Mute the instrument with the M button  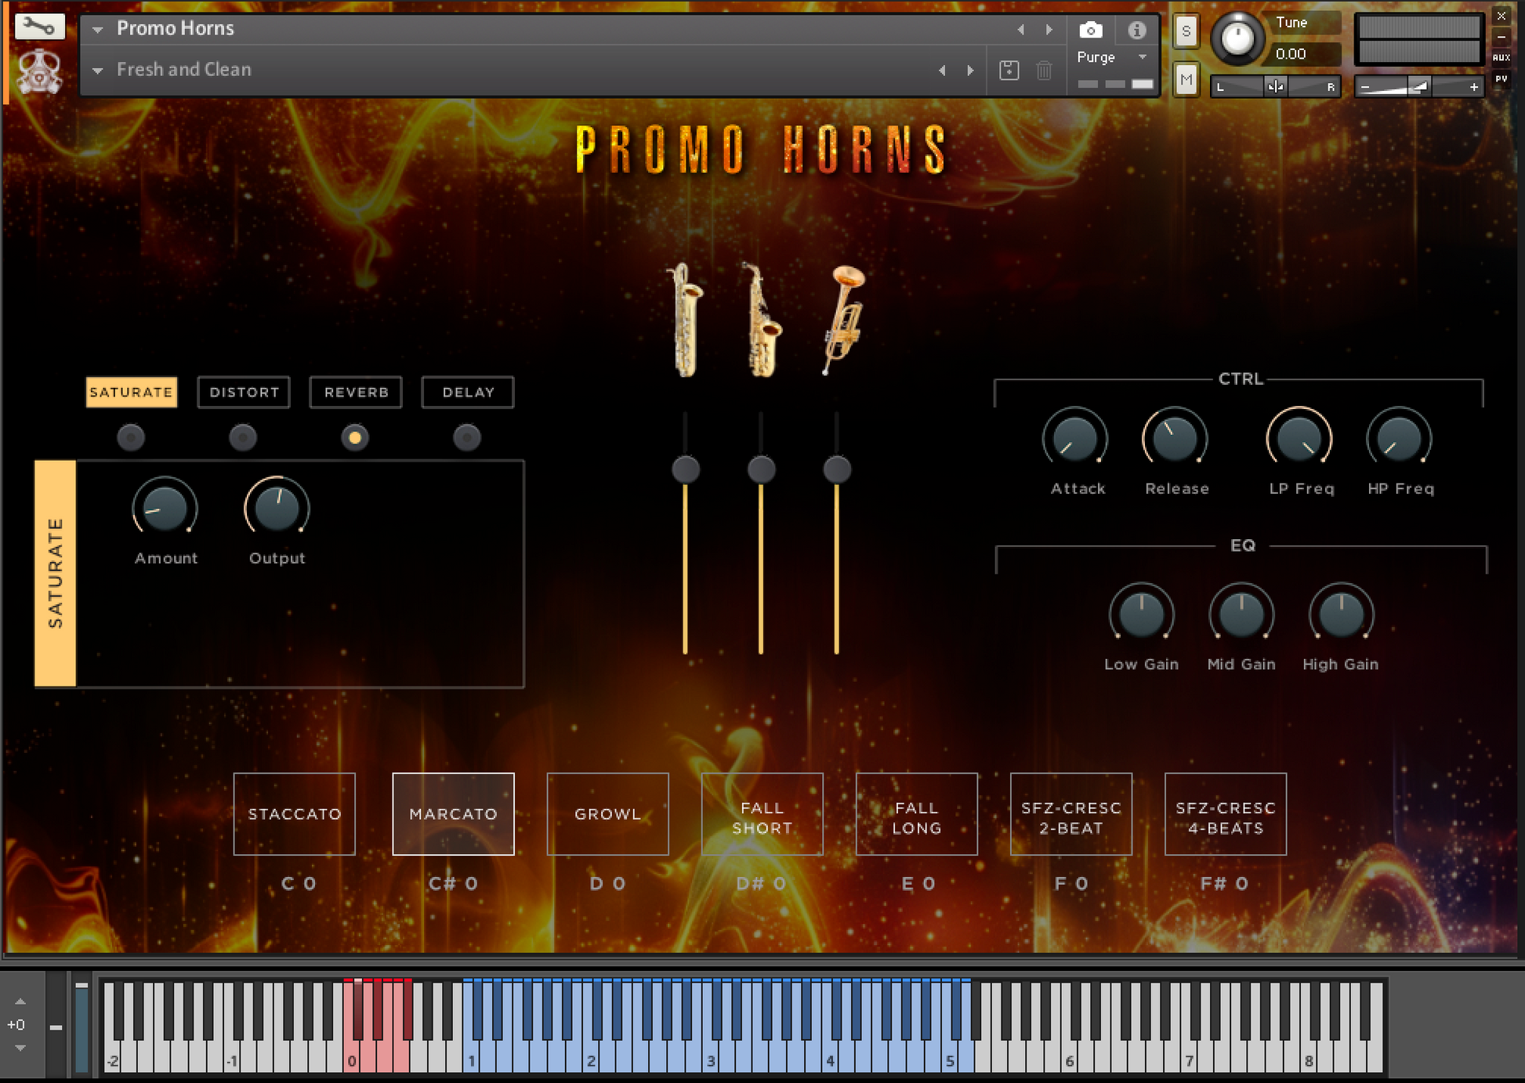[1186, 79]
